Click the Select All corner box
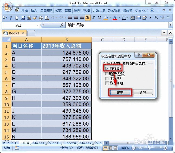Screen dimensions: 175x153 point(6,40)
